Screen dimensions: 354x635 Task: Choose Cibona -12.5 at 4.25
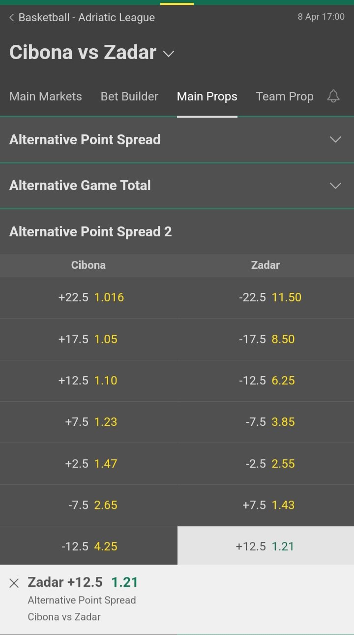click(88, 546)
